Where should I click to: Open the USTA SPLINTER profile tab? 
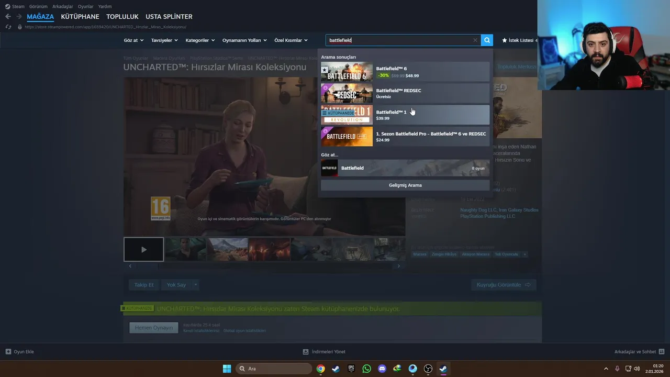coord(169,17)
